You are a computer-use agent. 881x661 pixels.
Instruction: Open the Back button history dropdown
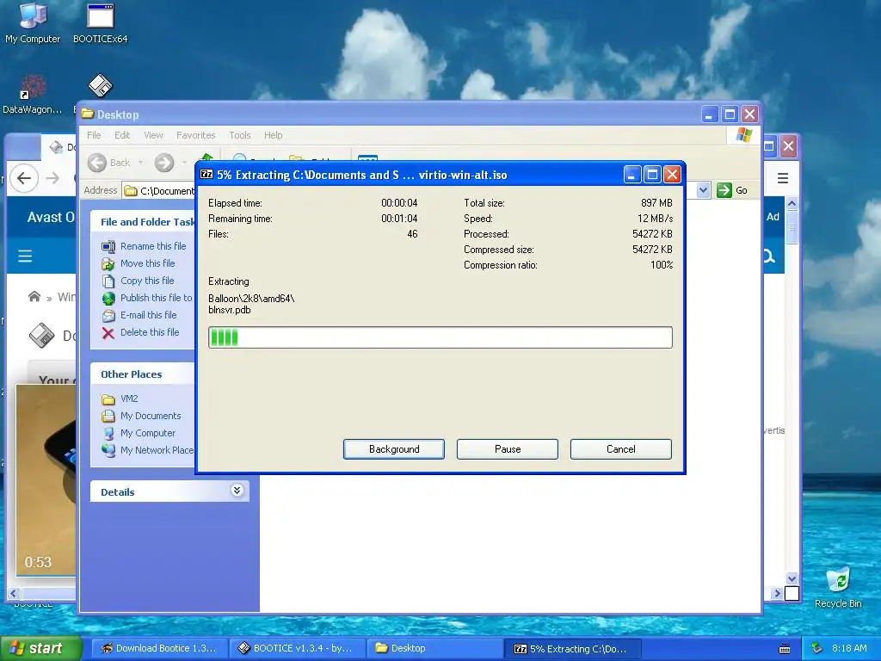(x=140, y=163)
